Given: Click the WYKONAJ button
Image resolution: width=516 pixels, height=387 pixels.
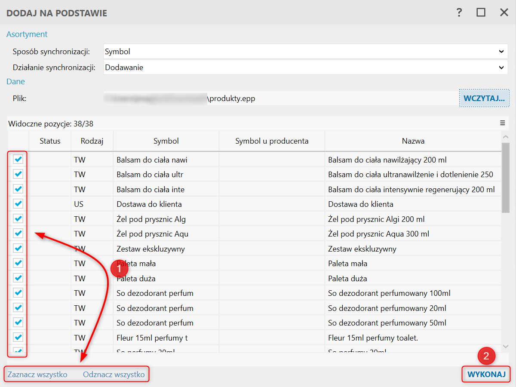Looking at the screenshot, I should tap(486, 374).
